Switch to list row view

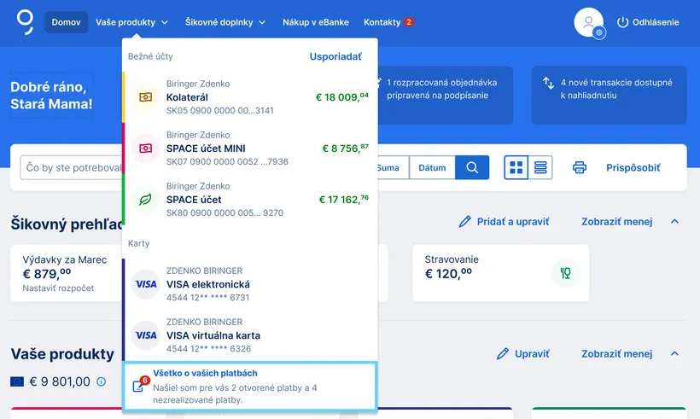(x=540, y=167)
